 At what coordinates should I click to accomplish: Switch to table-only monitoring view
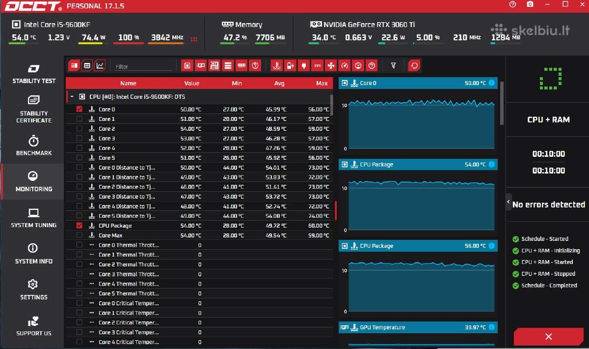click(87, 65)
